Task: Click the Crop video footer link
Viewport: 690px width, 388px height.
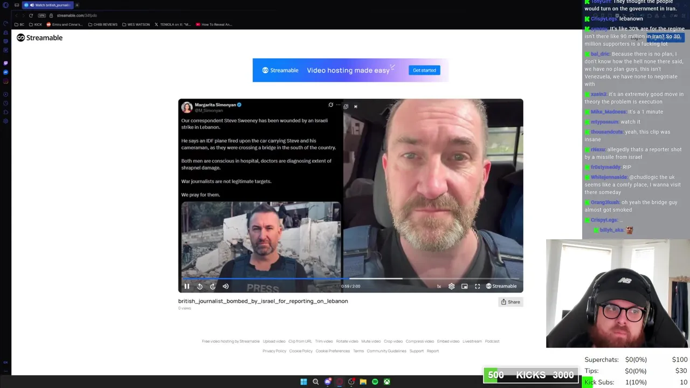Action: coord(394,341)
